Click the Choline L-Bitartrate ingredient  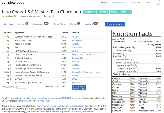click(x=24, y=58)
